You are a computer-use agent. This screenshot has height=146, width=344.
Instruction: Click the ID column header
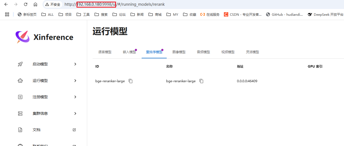click(97, 66)
